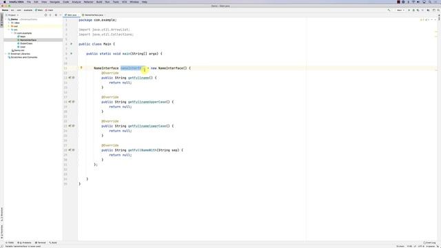Click the UTF-8 encoding status bar item
The width and height of the screenshot is (441, 248).
coord(421,247)
